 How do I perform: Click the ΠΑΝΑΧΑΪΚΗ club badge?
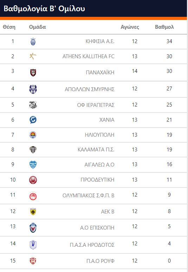click(33, 73)
